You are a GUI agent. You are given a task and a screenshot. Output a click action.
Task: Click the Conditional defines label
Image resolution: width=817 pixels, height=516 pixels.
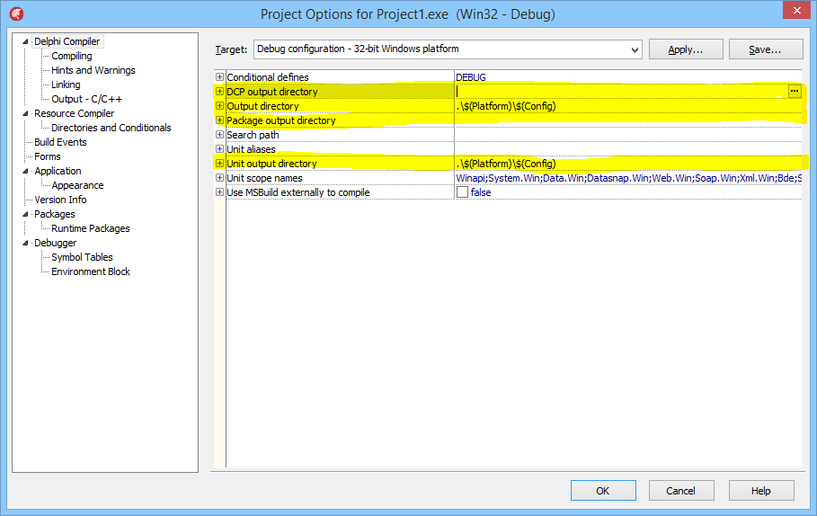(x=268, y=77)
